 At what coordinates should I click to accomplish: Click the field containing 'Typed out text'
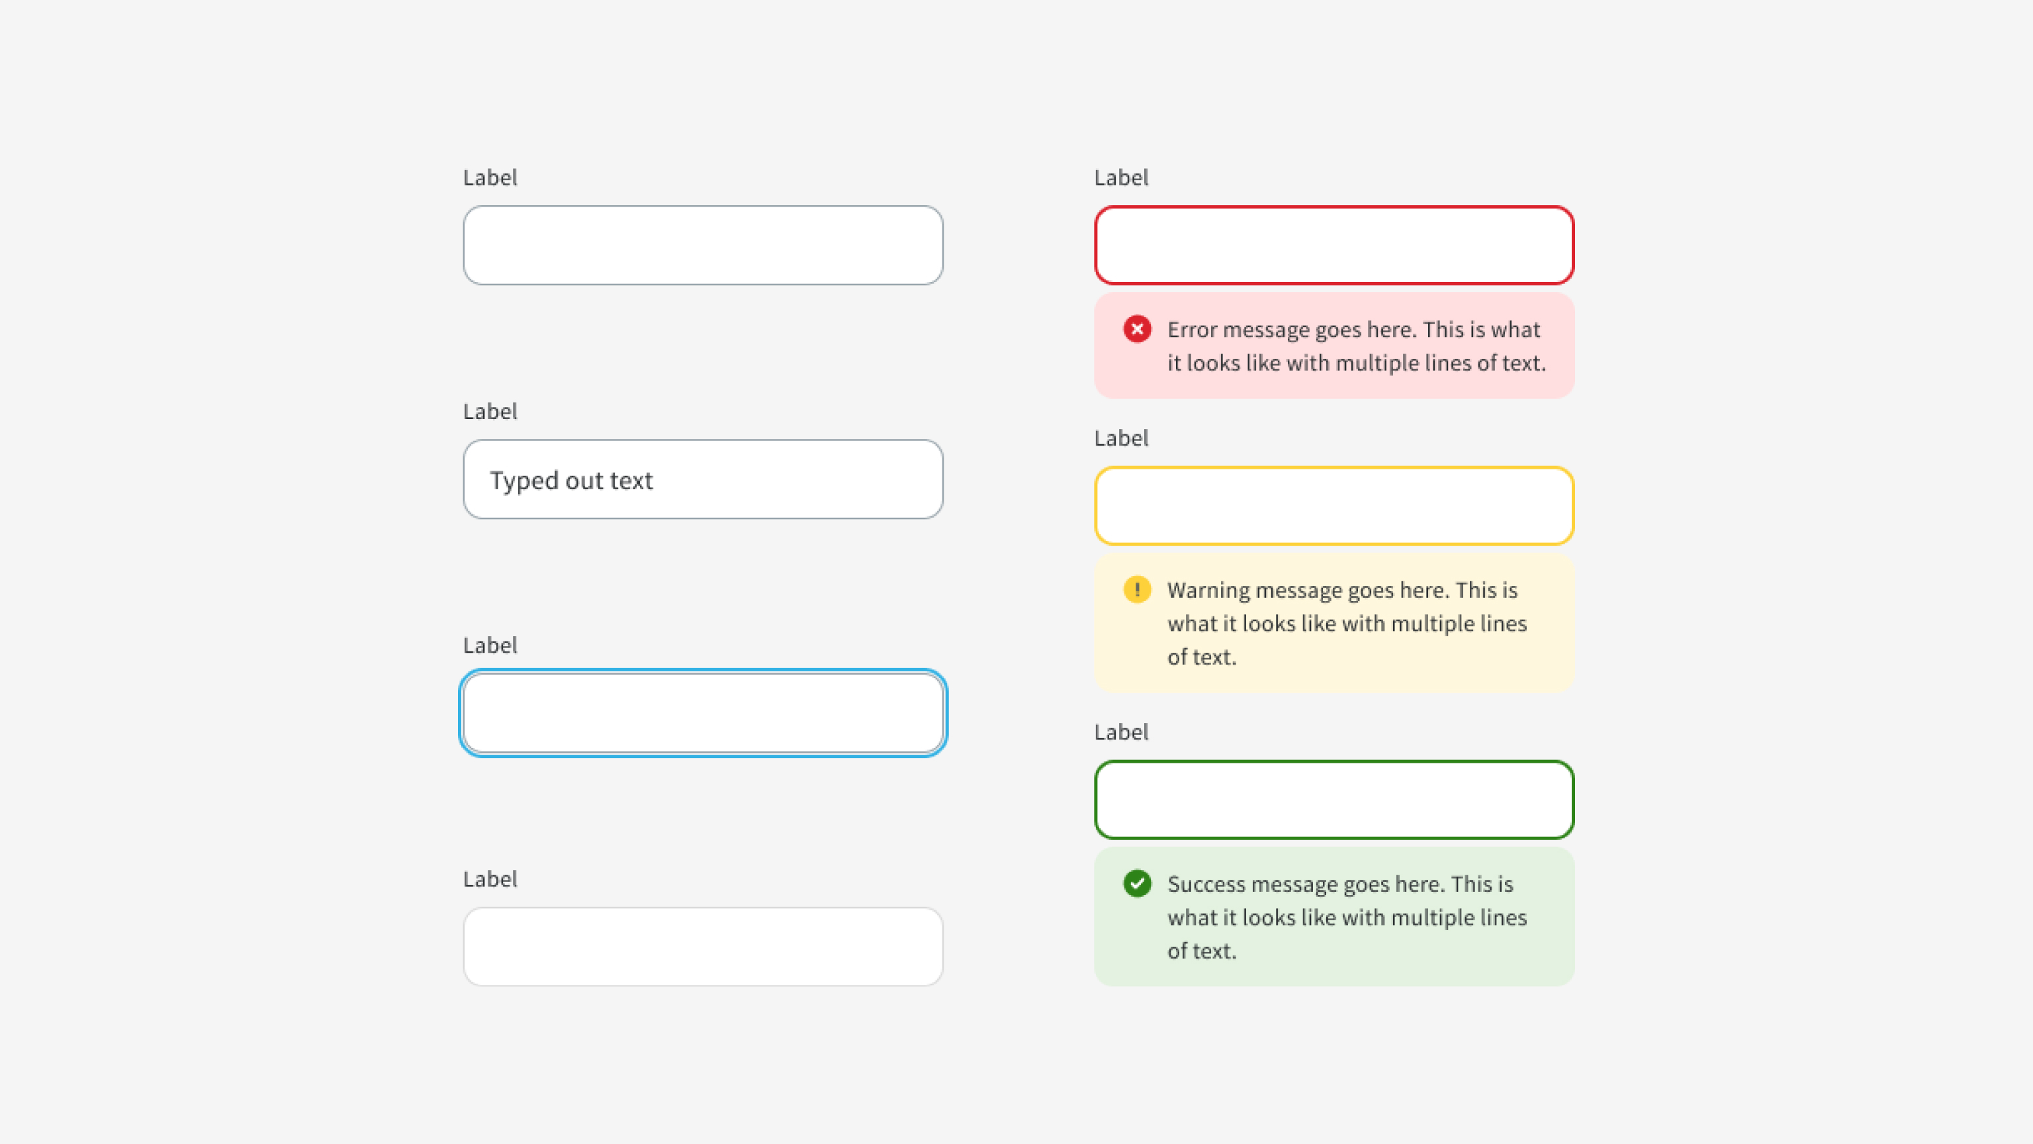pyautogui.click(x=703, y=479)
